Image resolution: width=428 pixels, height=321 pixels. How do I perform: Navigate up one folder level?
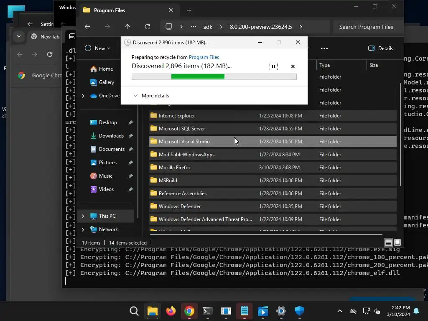click(x=127, y=27)
